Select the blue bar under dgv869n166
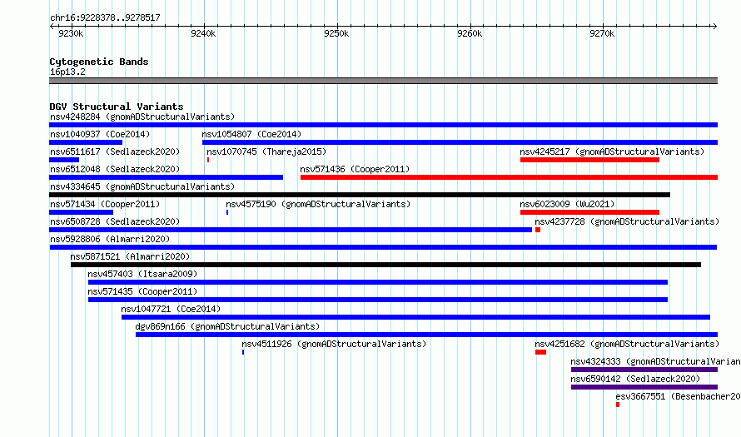Screen dimensions: 741x437 click(x=427, y=335)
